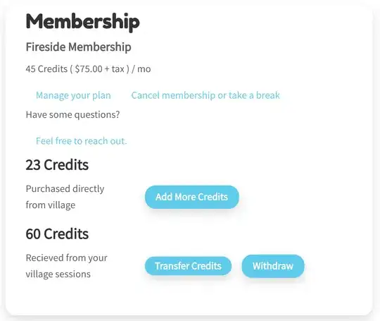Click Cancel membership or take a break
380x321 pixels.
click(205, 95)
